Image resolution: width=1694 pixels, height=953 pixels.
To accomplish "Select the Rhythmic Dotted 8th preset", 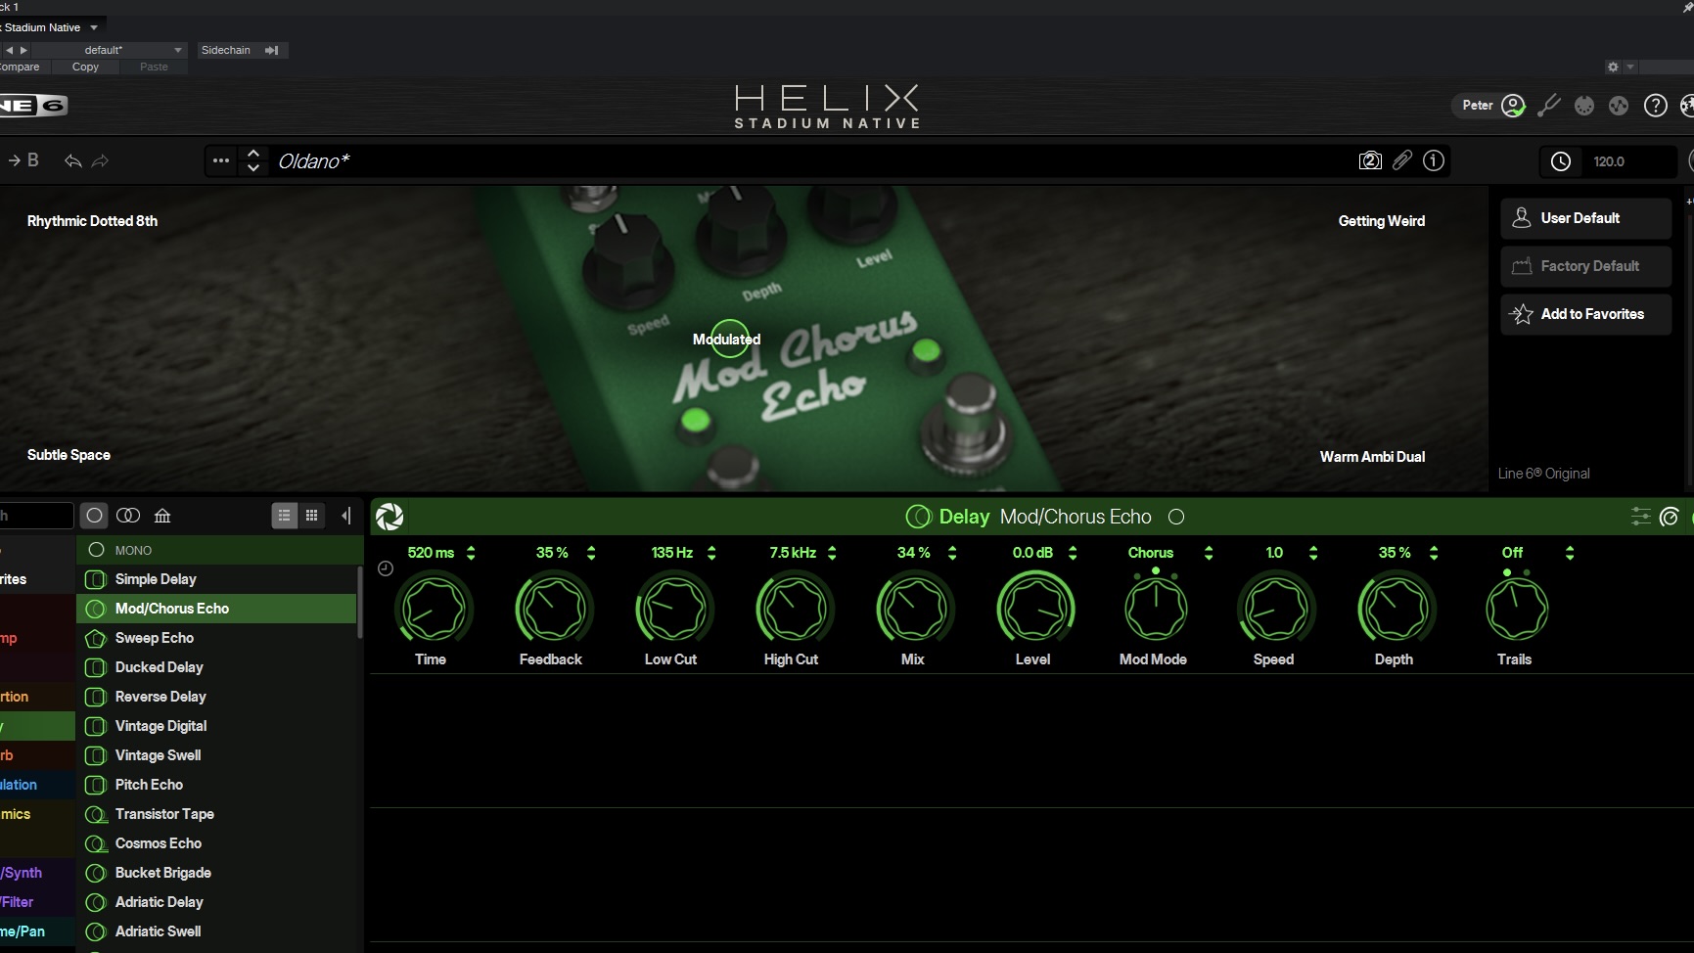I will [x=92, y=221].
